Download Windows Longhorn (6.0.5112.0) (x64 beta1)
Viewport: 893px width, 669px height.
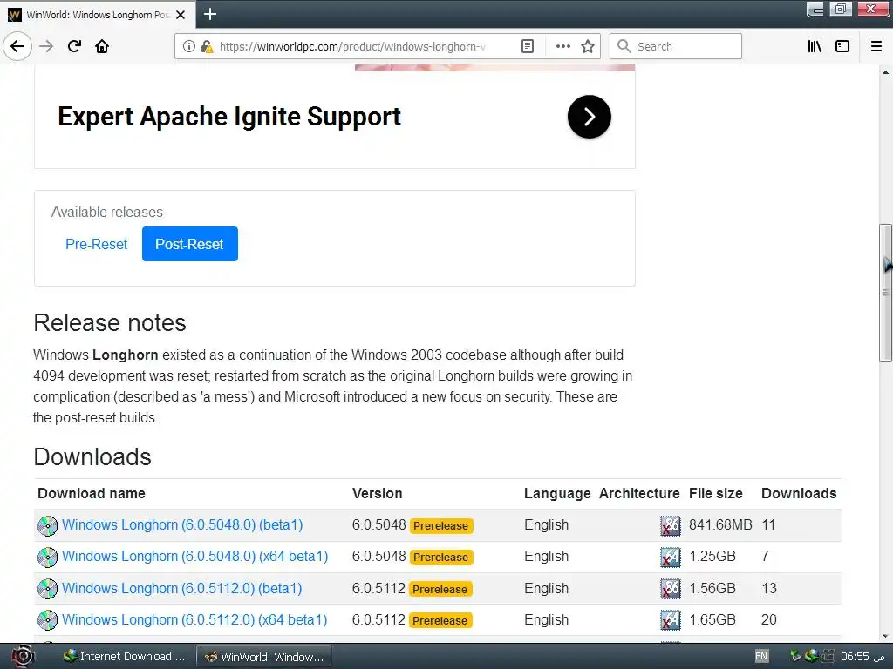194,619
